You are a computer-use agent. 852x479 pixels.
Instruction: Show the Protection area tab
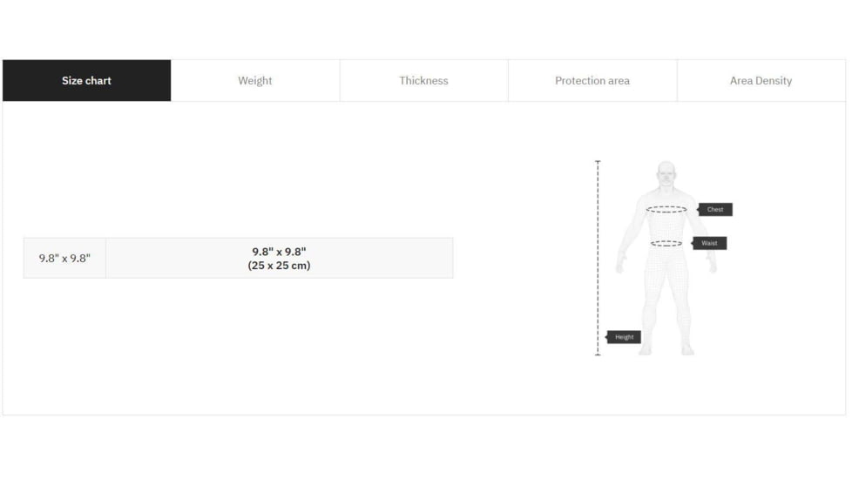click(592, 81)
